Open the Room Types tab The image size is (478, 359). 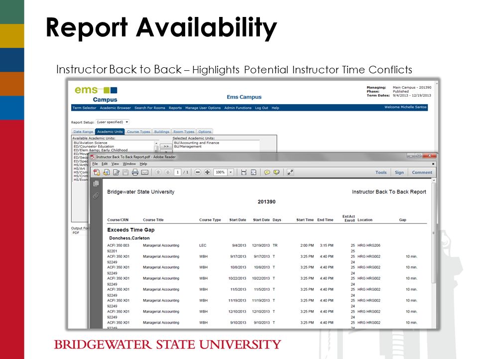click(x=184, y=132)
